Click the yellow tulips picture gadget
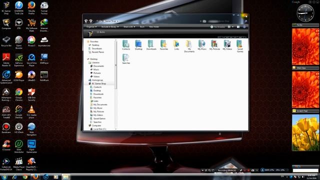Viewport: 320px width, 180px height. 305,132
